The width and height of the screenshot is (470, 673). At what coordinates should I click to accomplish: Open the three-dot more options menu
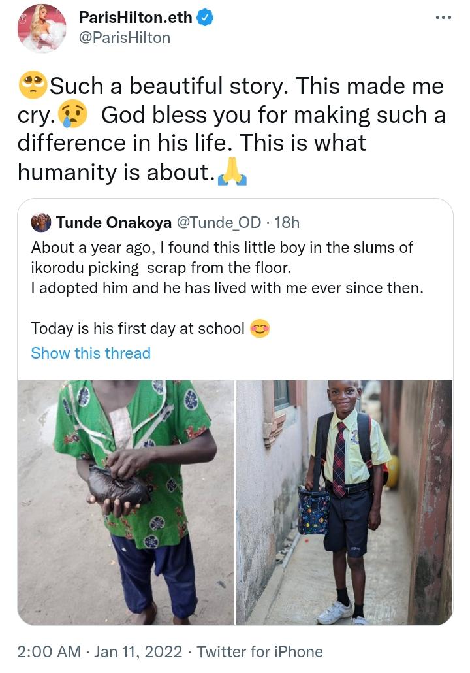point(443,17)
